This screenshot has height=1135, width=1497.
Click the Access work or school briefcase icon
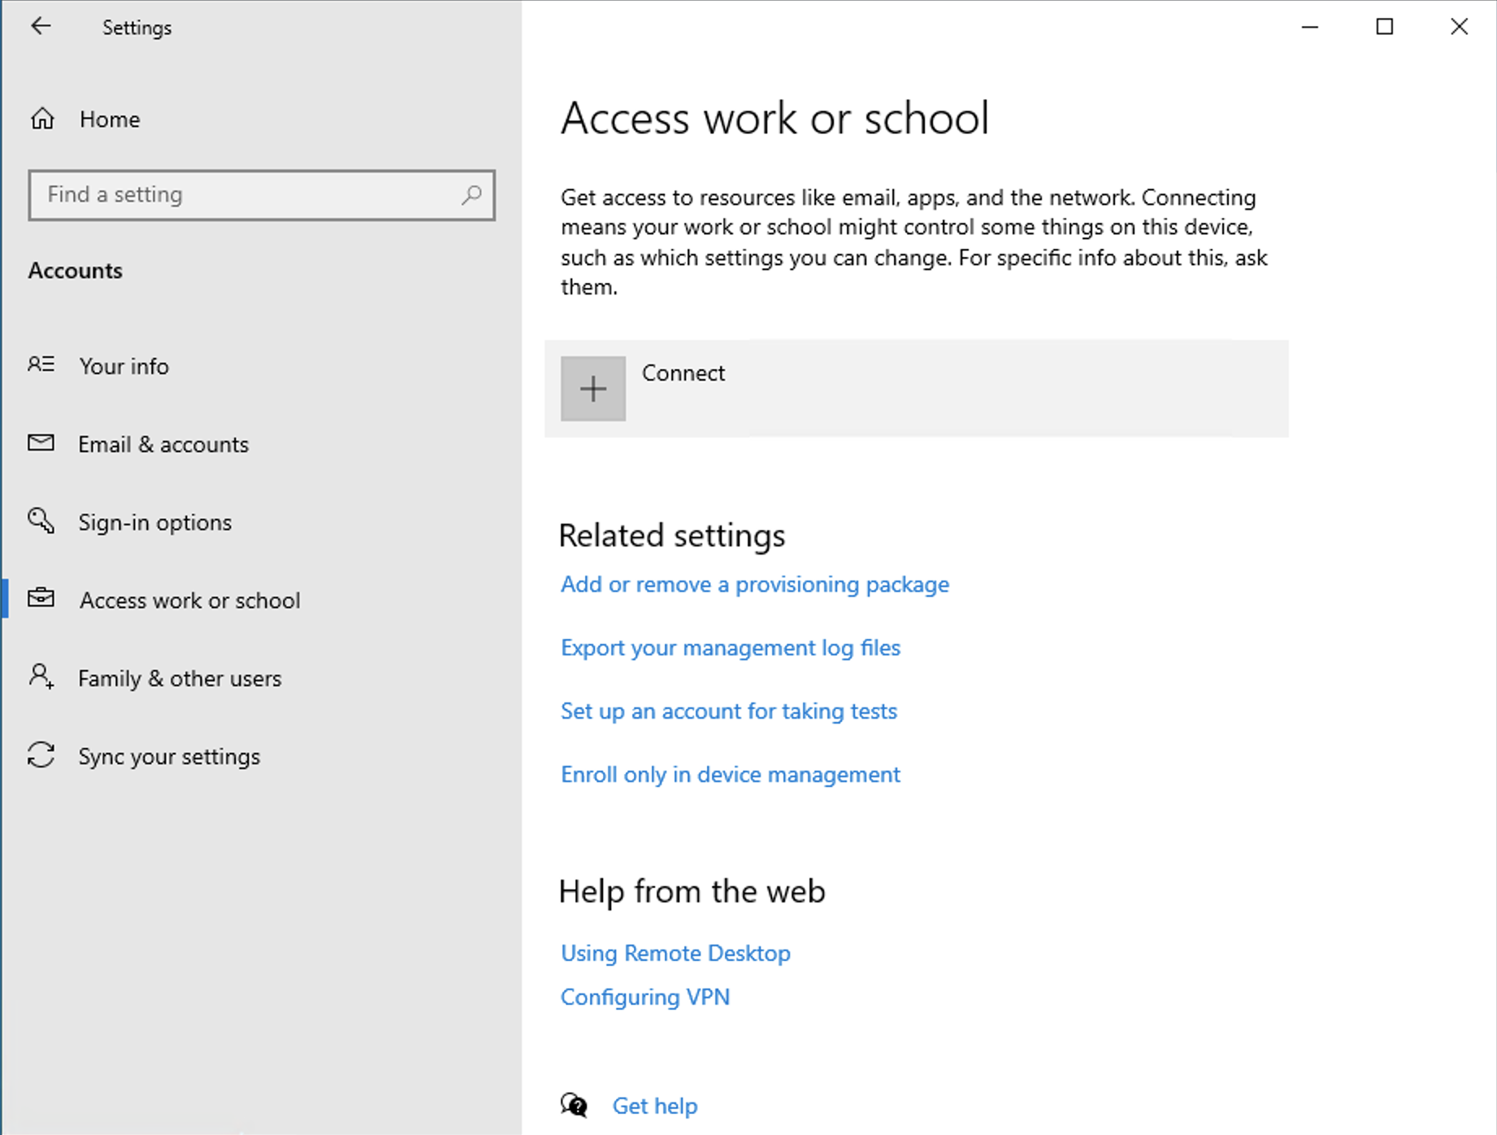[x=41, y=599]
